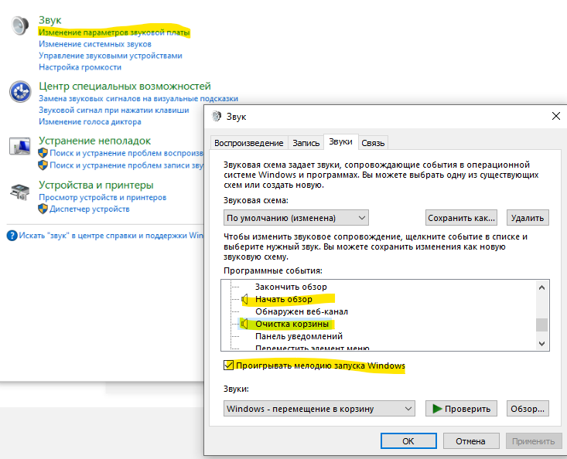Image resolution: width=567 pixels, height=459 pixels.
Task: Open Центр специальных возможностей heading
Action: coord(125,87)
